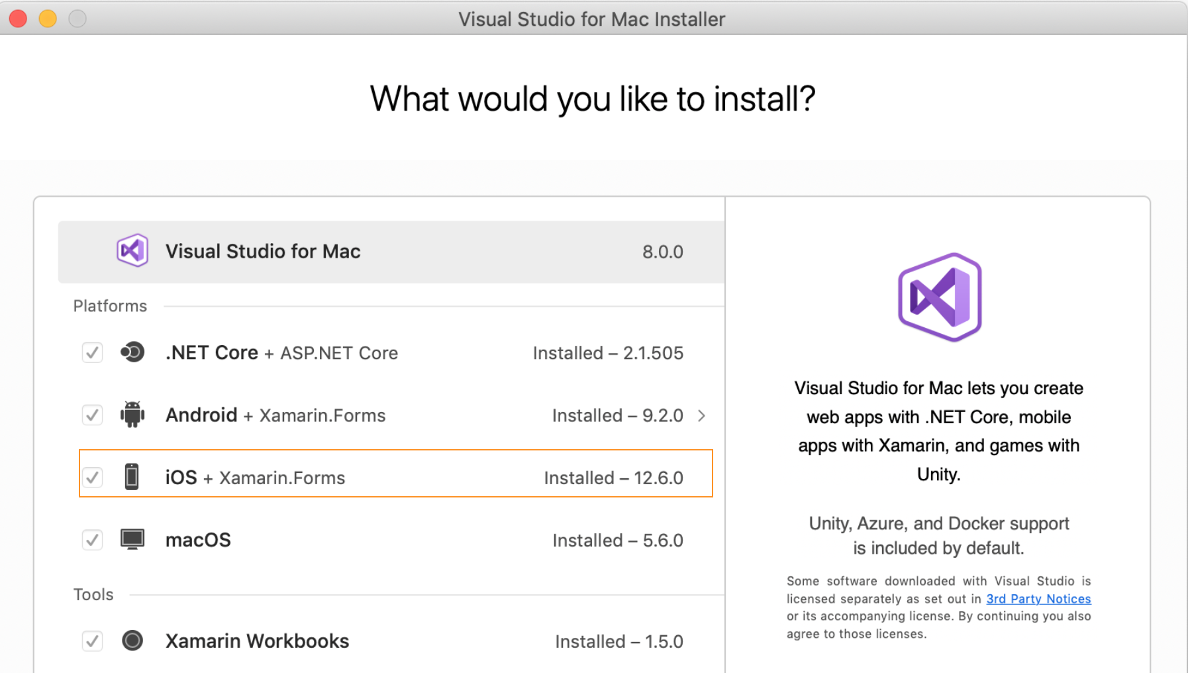Toggle the Xamarin Workbooks checkbox

point(92,641)
